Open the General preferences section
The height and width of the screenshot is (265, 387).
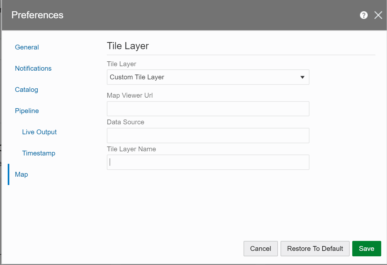point(27,47)
